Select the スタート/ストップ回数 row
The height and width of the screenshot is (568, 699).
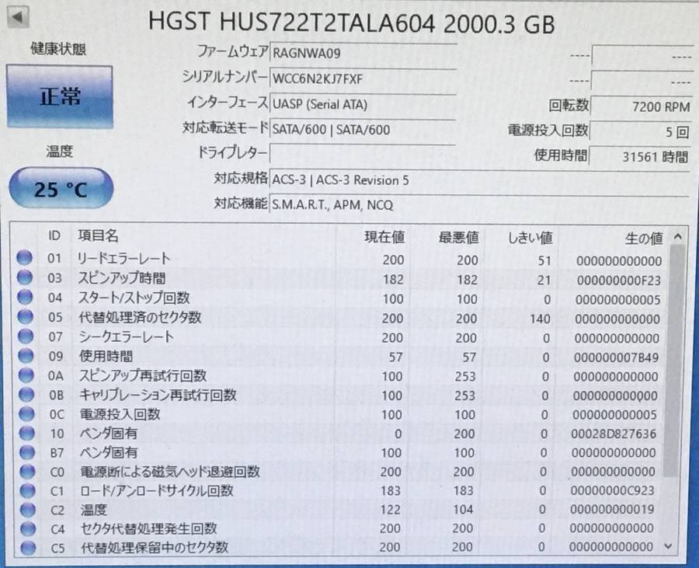coord(339,298)
